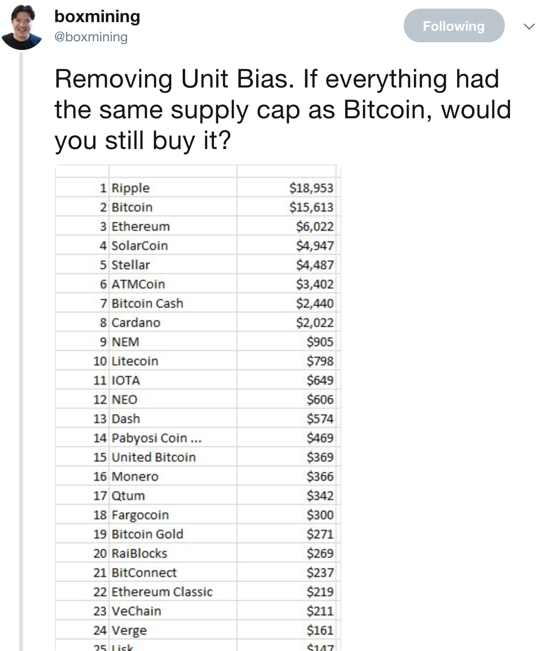This screenshot has width=549, height=651.
Task: Click the Following button to unfollow boxmining
Action: (454, 26)
